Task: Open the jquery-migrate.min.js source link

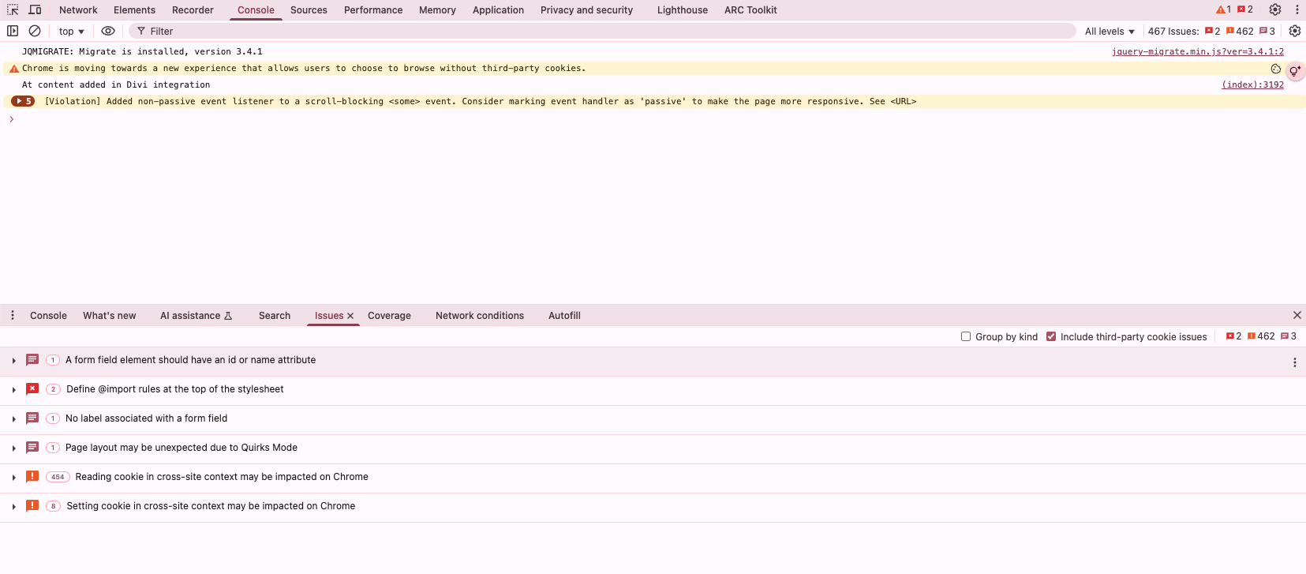Action: (x=1197, y=51)
